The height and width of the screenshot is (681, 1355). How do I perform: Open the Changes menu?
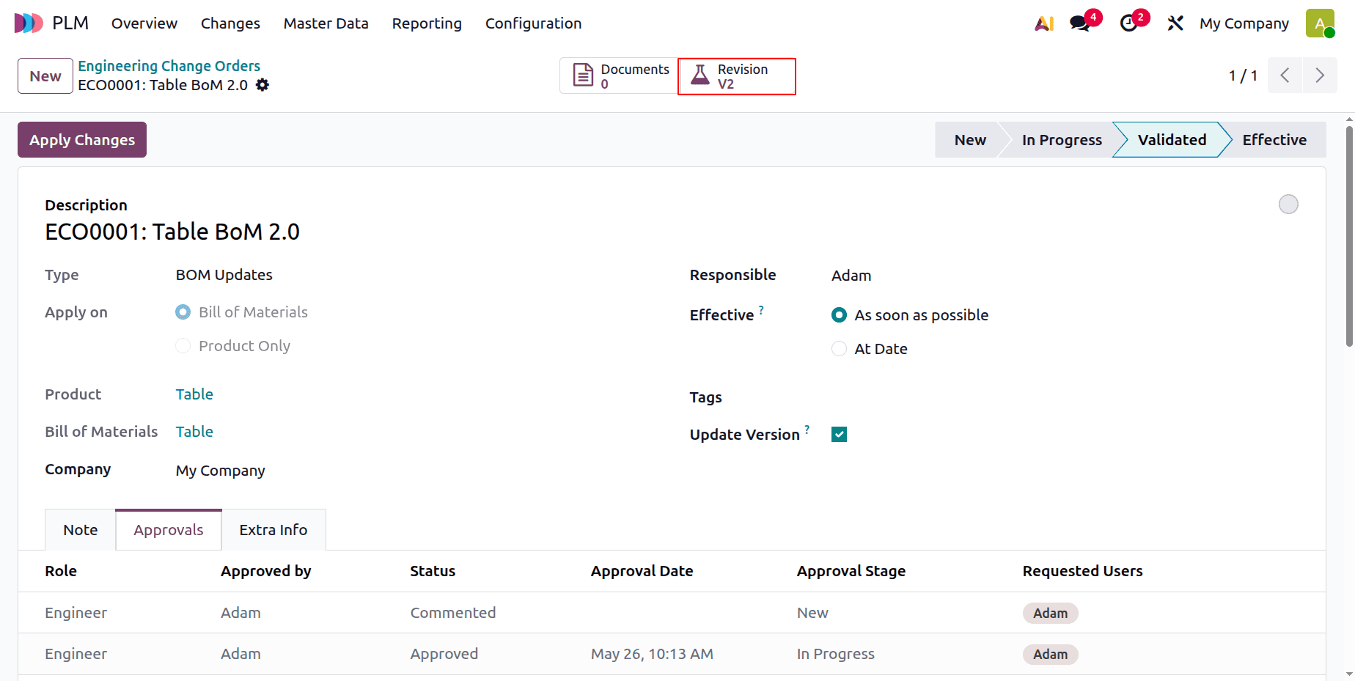[230, 23]
